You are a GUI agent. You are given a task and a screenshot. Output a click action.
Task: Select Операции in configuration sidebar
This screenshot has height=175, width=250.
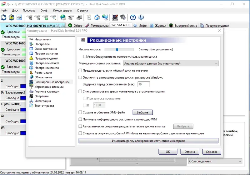coord(42,96)
